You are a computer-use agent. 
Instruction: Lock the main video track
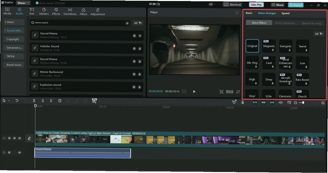9,138
